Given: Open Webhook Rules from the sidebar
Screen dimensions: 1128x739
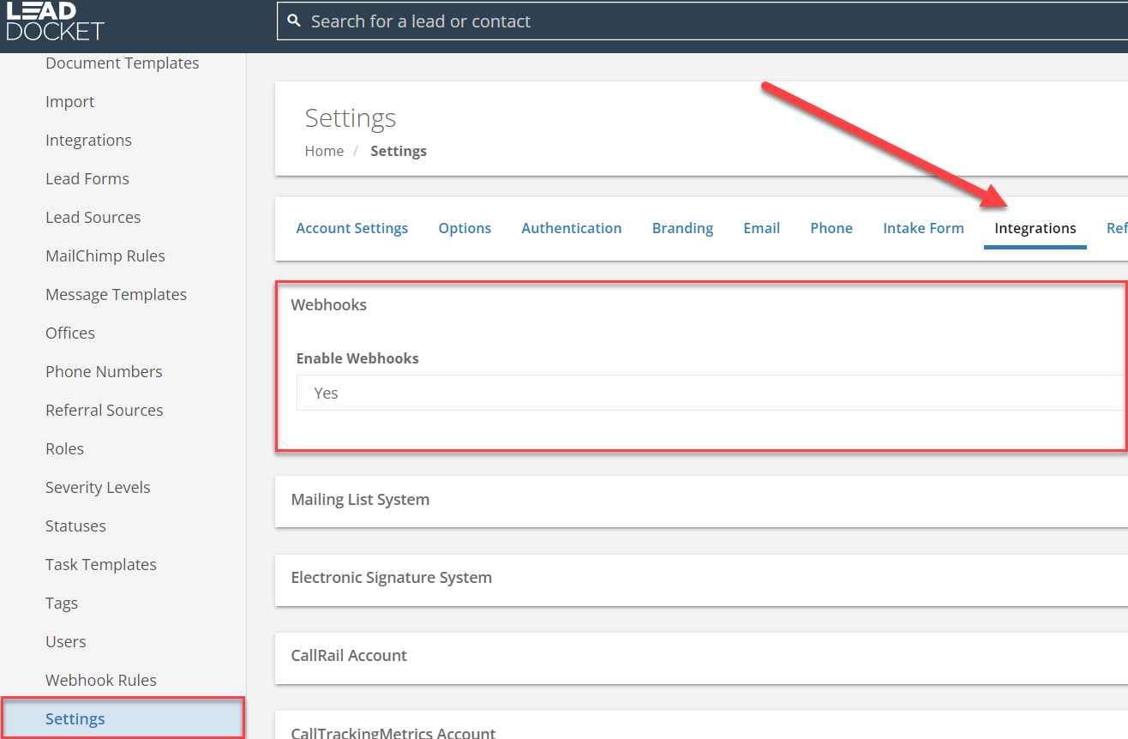Looking at the screenshot, I should click(x=100, y=679).
